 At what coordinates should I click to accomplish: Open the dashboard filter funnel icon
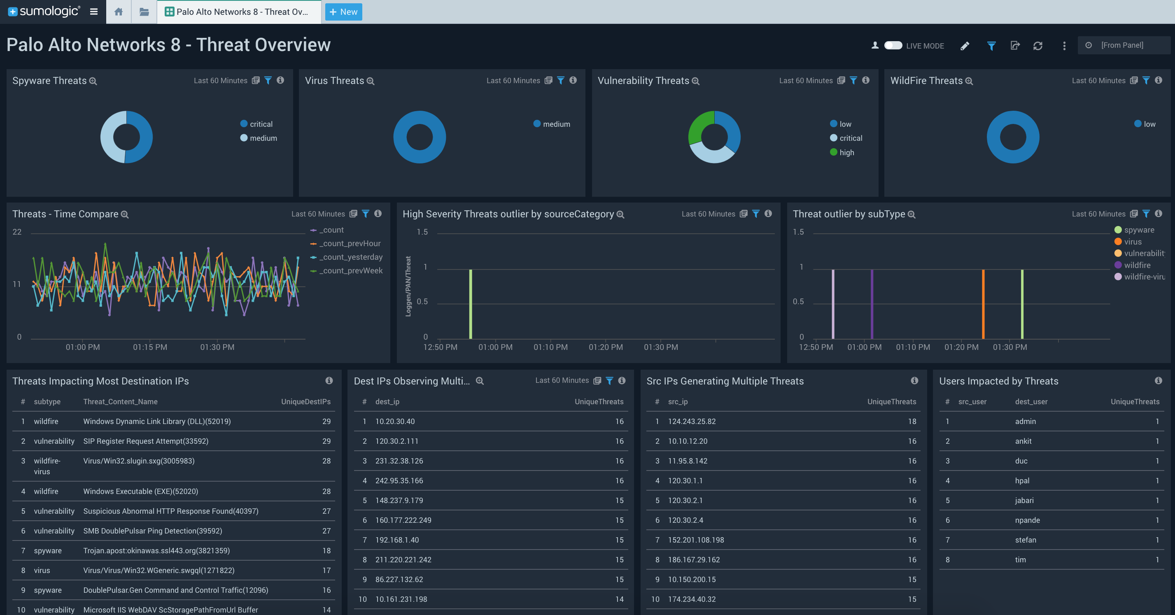pyautogui.click(x=991, y=46)
